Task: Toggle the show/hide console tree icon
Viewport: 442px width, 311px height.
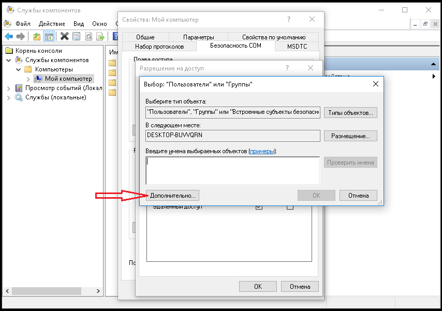Action: coord(49,36)
